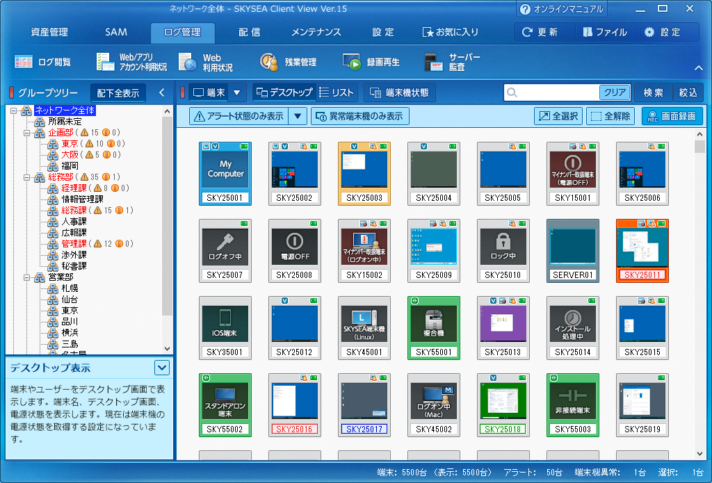Open the SAM tab
The height and width of the screenshot is (483, 712).
116,32
